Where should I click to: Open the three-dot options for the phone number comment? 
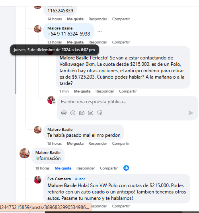pos(99,32)
